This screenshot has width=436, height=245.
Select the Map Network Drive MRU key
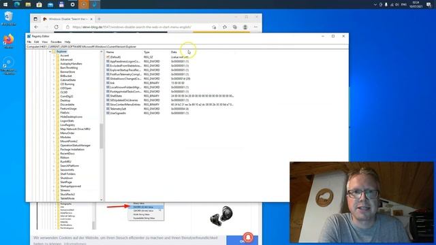coord(75,129)
